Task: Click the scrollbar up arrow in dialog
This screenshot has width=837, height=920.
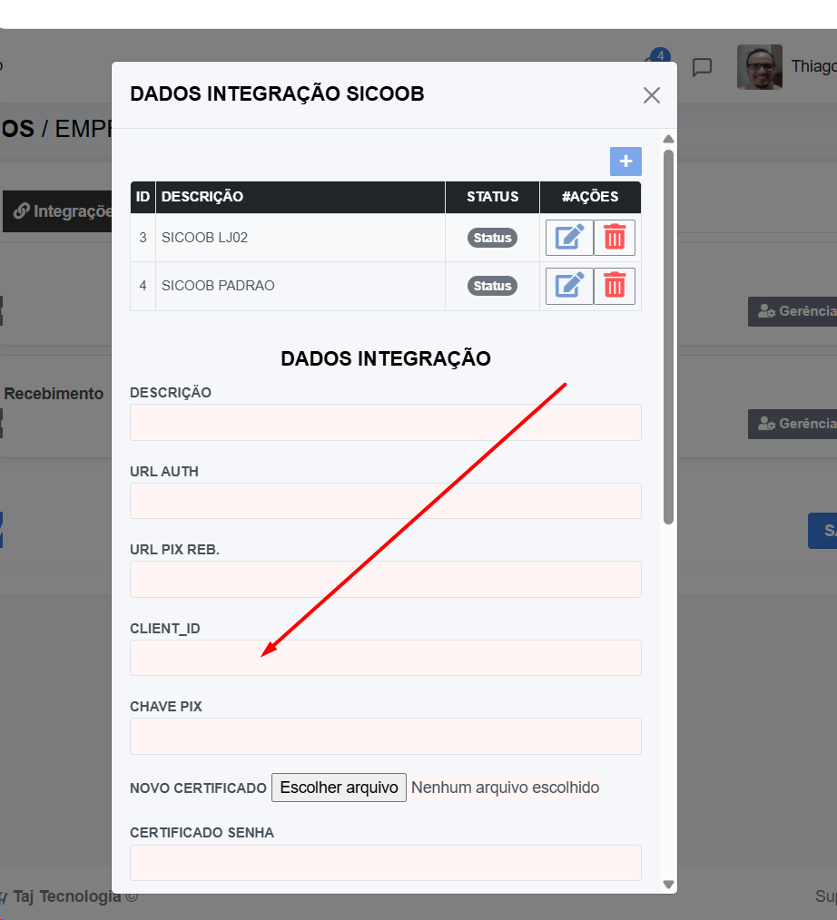Action: (669, 140)
